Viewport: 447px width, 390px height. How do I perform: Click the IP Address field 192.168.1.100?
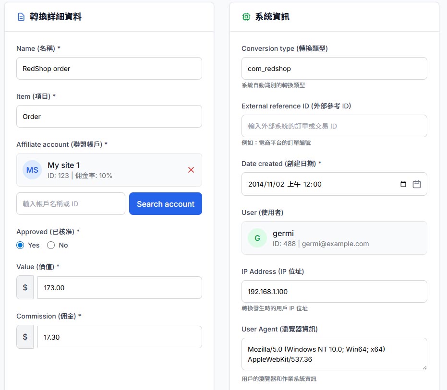click(334, 292)
